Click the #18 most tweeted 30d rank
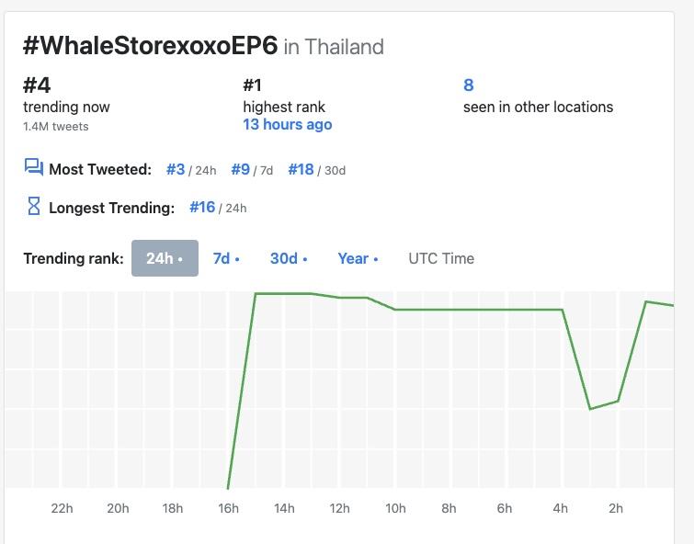Image resolution: width=694 pixels, height=544 pixels. [x=301, y=169]
